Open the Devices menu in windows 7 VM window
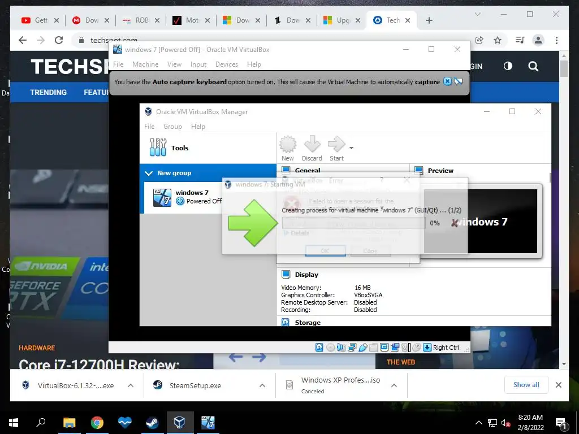This screenshot has height=434, width=579. (227, 64)
